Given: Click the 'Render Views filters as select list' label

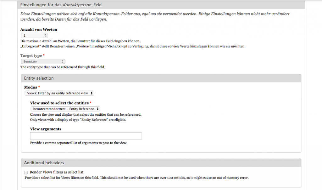Looking at the screenshot, I should click(x=56, y=172).
